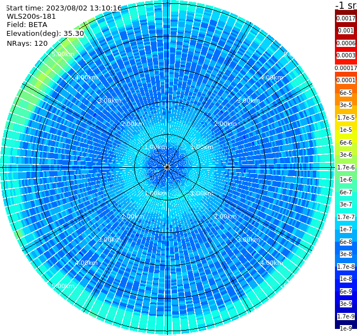Select the 6e-5 colorbar value
This screenshot has height=335, width=357.
click(346, 93)
